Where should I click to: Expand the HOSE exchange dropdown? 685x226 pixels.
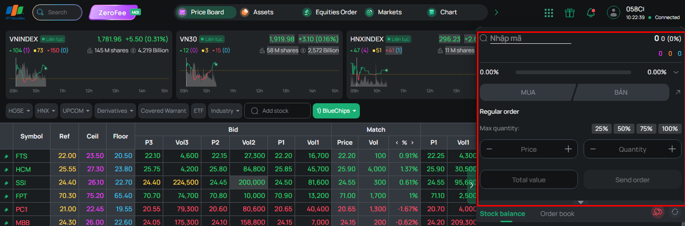(x=20, y=111)
